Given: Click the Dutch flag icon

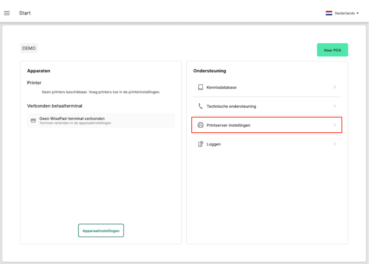Looking at the screenshot, I should 329,13.
